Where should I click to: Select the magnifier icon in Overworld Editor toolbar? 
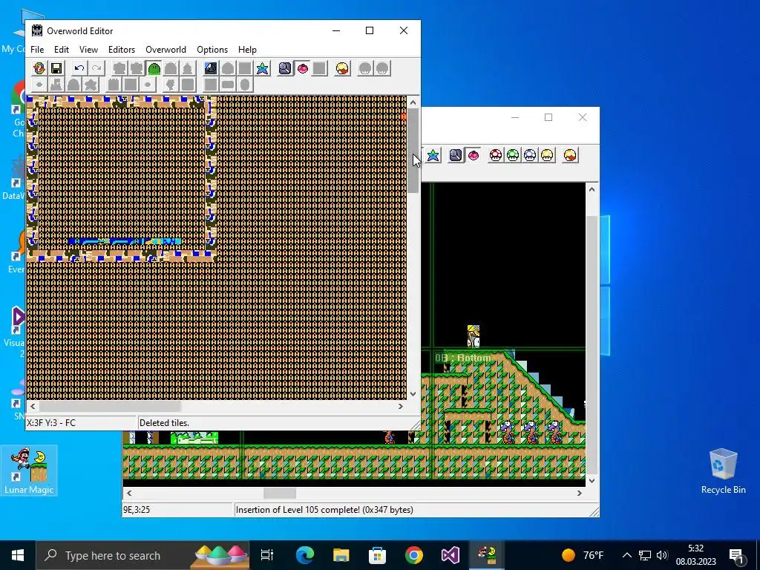[285, 68]
